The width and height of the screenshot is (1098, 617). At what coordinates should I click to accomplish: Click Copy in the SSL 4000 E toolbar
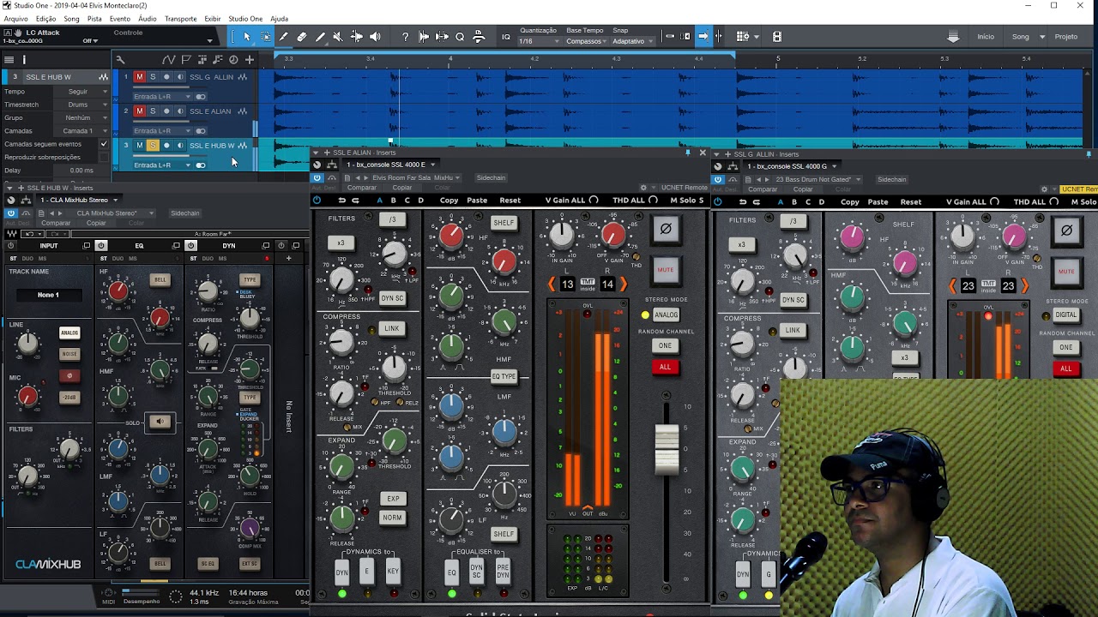coord(449,201)
